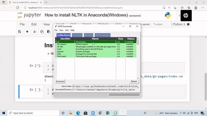Viewport: 207px width, 116px height.
Task: Click the Refresh button in NLTK Downloader
Action: [x=134, y=82]
